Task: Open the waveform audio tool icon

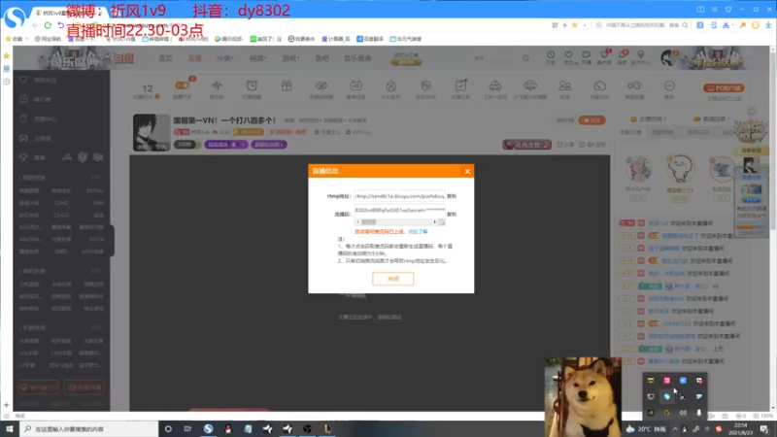Action: [217, 85]
